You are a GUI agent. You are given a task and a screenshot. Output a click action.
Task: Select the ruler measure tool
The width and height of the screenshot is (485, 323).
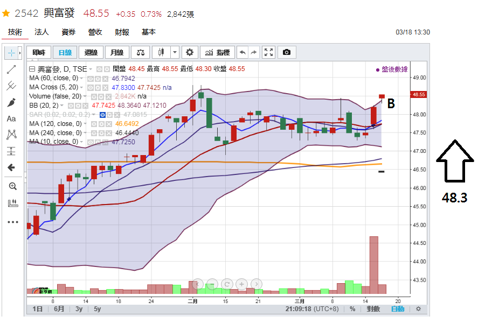12,203
